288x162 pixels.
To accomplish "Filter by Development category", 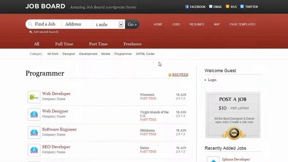I will (x=88, y=54).
